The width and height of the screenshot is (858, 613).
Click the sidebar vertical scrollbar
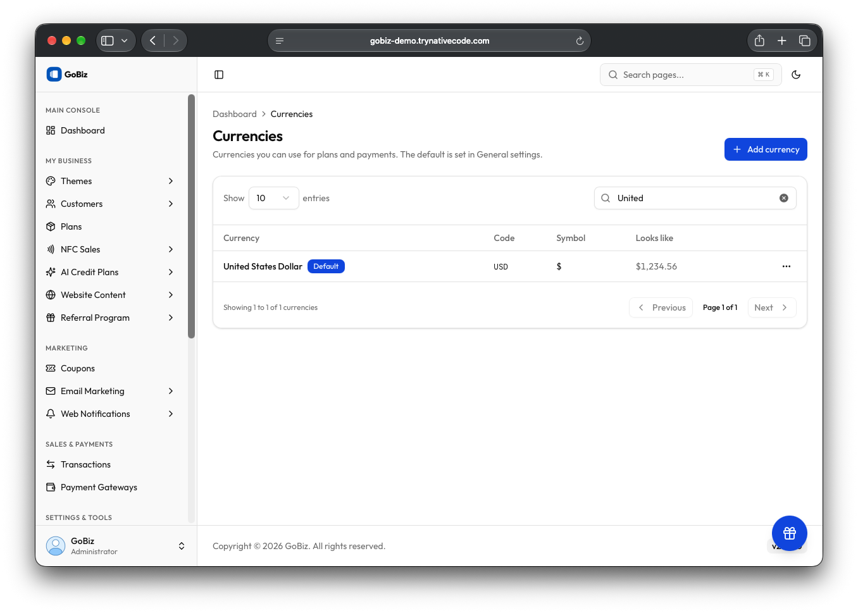coord(191,216)
